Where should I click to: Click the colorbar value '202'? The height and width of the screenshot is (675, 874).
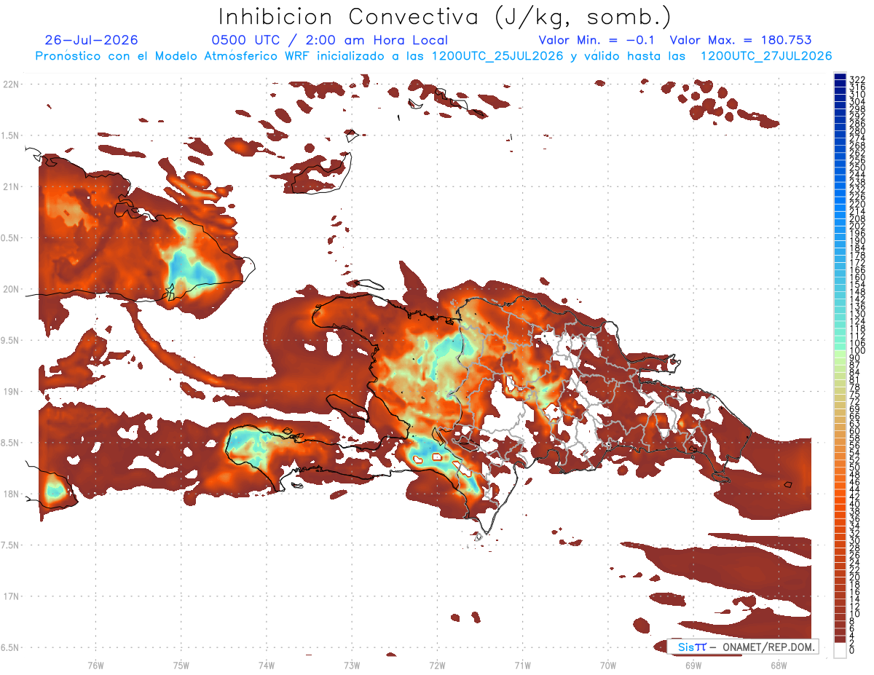(x=857, y=226)
